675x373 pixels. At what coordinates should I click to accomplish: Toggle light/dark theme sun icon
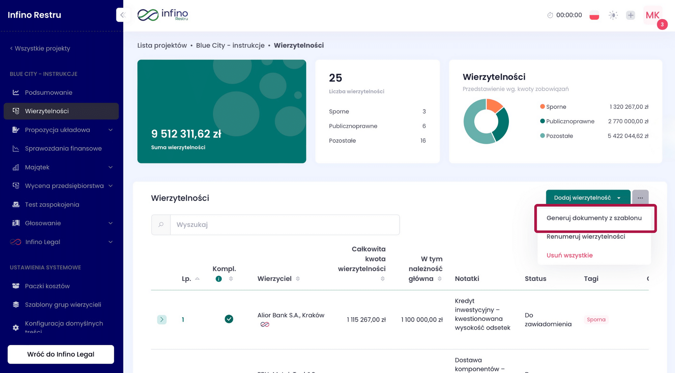[613, 15]
